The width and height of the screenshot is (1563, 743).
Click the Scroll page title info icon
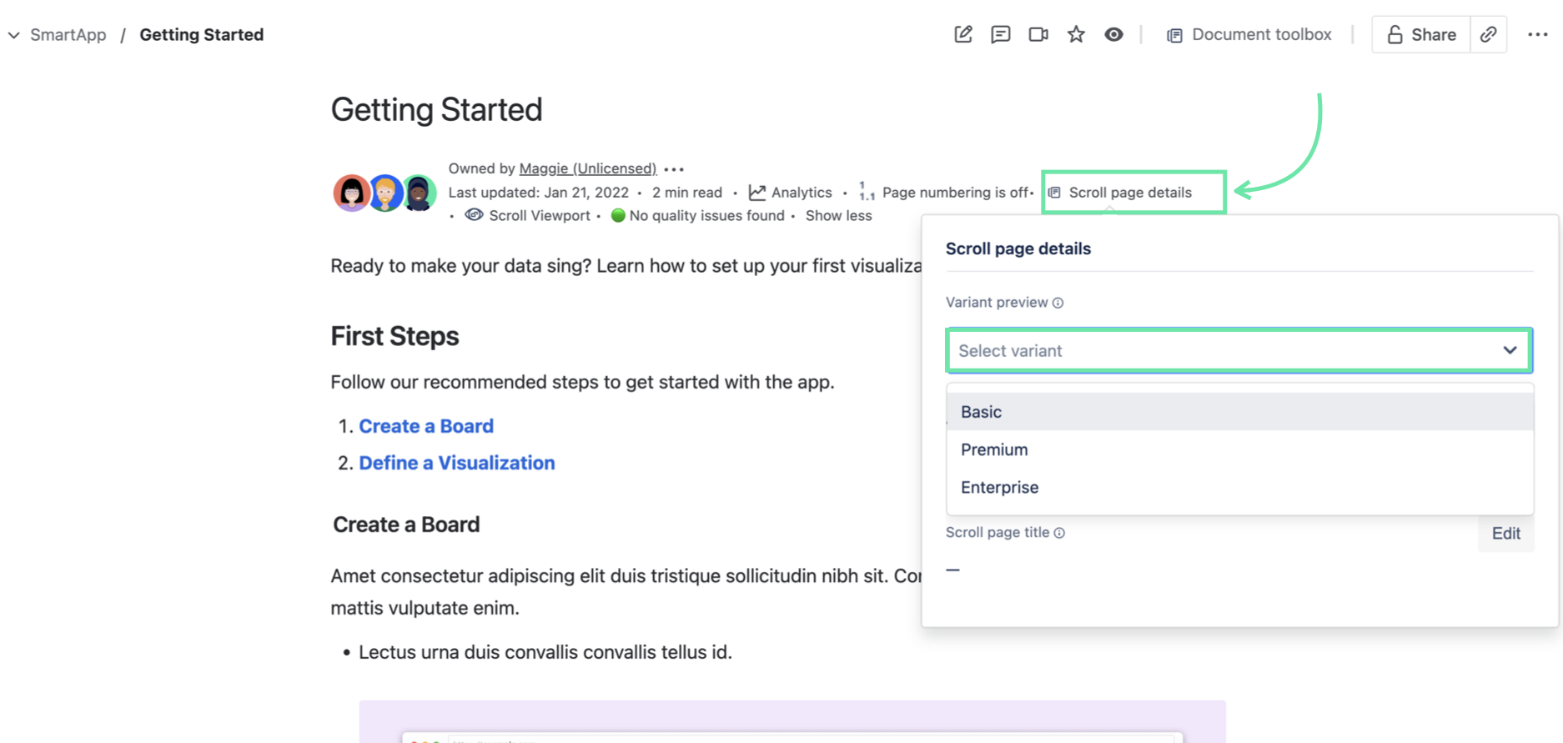pyautogui.click(x=1059, y=533)
